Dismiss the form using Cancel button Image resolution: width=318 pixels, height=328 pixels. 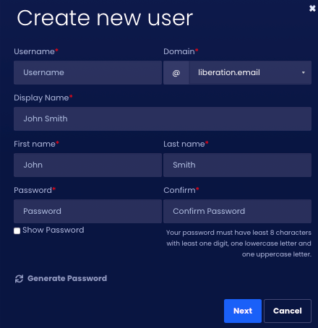288,311
